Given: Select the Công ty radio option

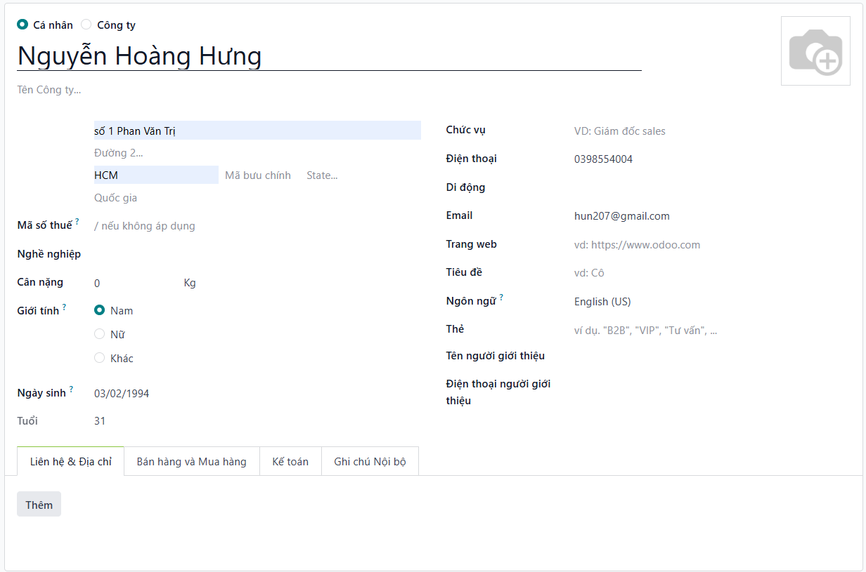Looking at the screenshot, I should click(86, 25).
